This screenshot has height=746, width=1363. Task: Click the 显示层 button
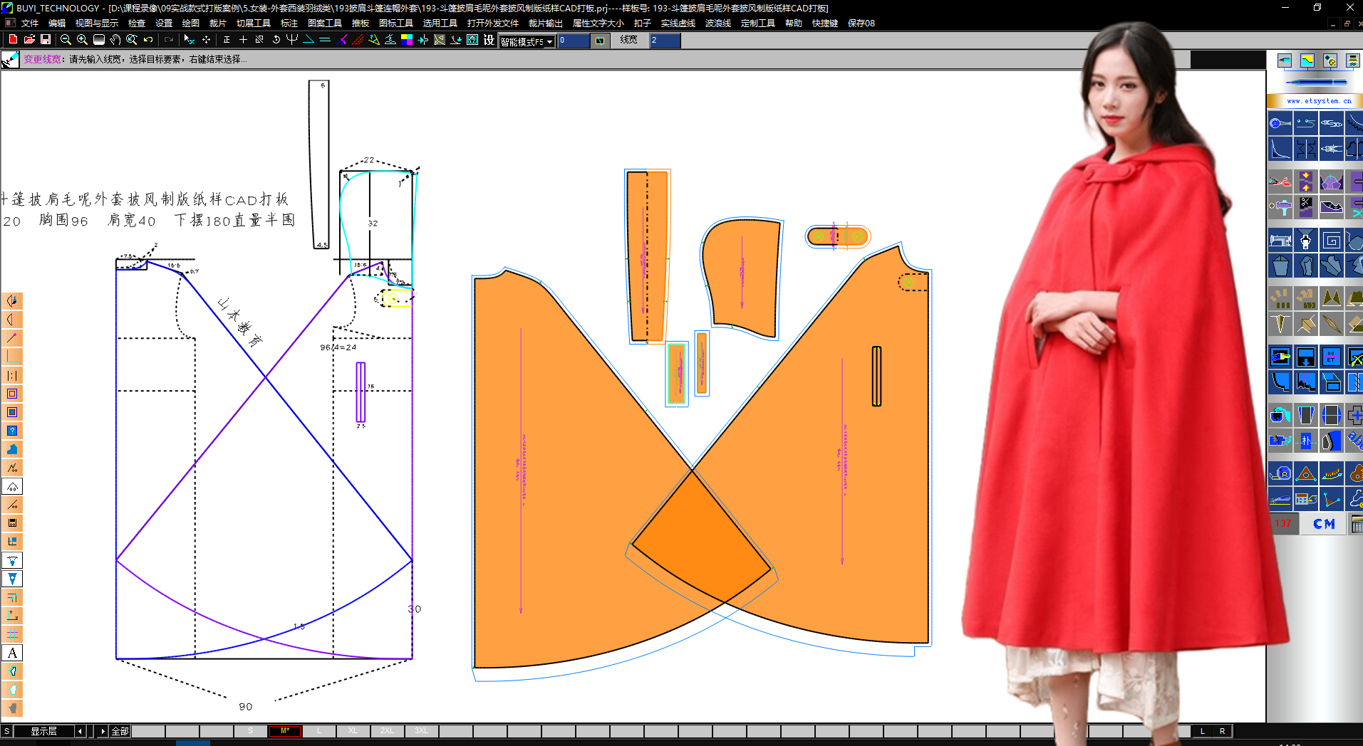pos(43,731)
